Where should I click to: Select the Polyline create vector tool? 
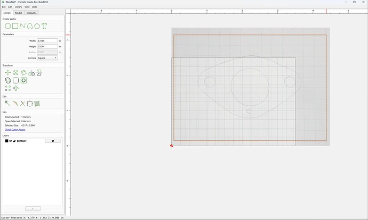(x=22, y=26)
